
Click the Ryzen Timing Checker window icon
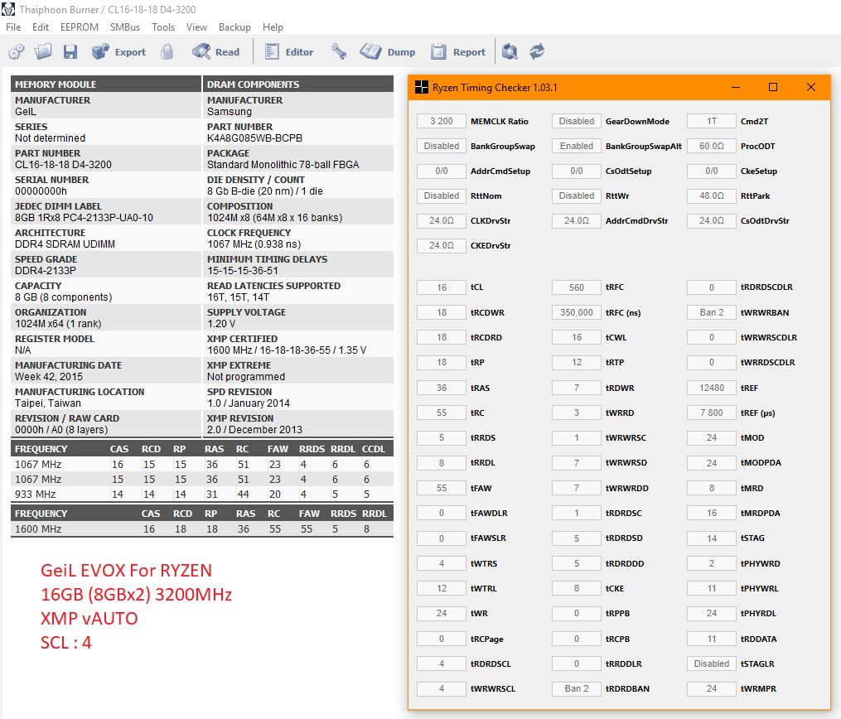[x=422, y=87]
